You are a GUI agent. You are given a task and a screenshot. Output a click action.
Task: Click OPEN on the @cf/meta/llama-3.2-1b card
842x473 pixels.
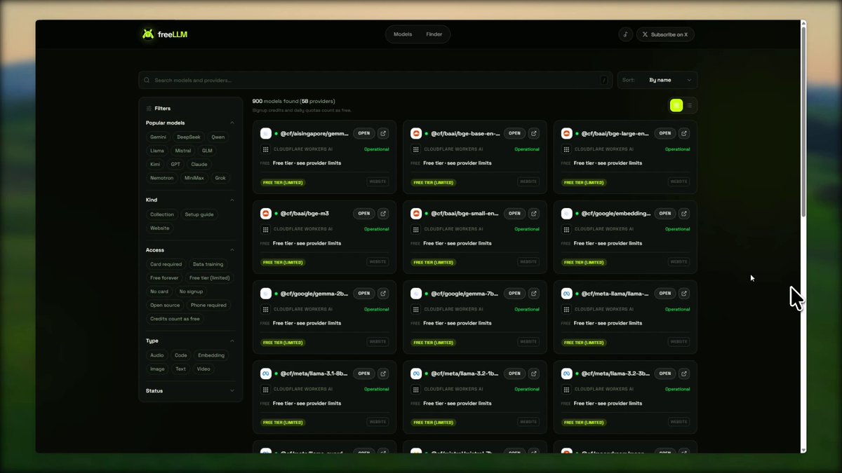click(x=514, y=373)
